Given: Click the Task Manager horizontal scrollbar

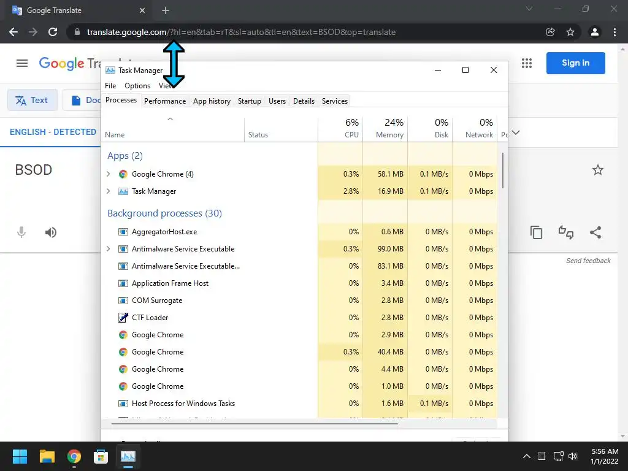Looking at the screenshot, I should tap(255, 423).
